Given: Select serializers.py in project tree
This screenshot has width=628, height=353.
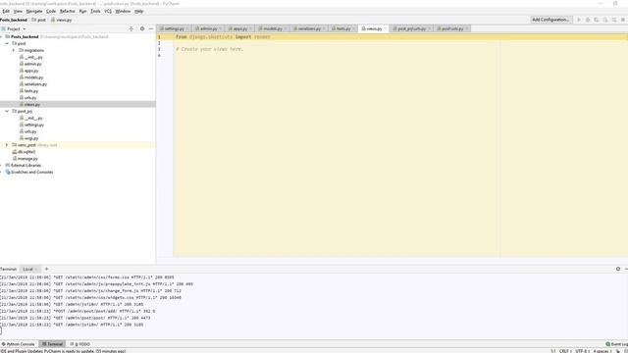Looking at the screenshot, I should tap(35, 84).
